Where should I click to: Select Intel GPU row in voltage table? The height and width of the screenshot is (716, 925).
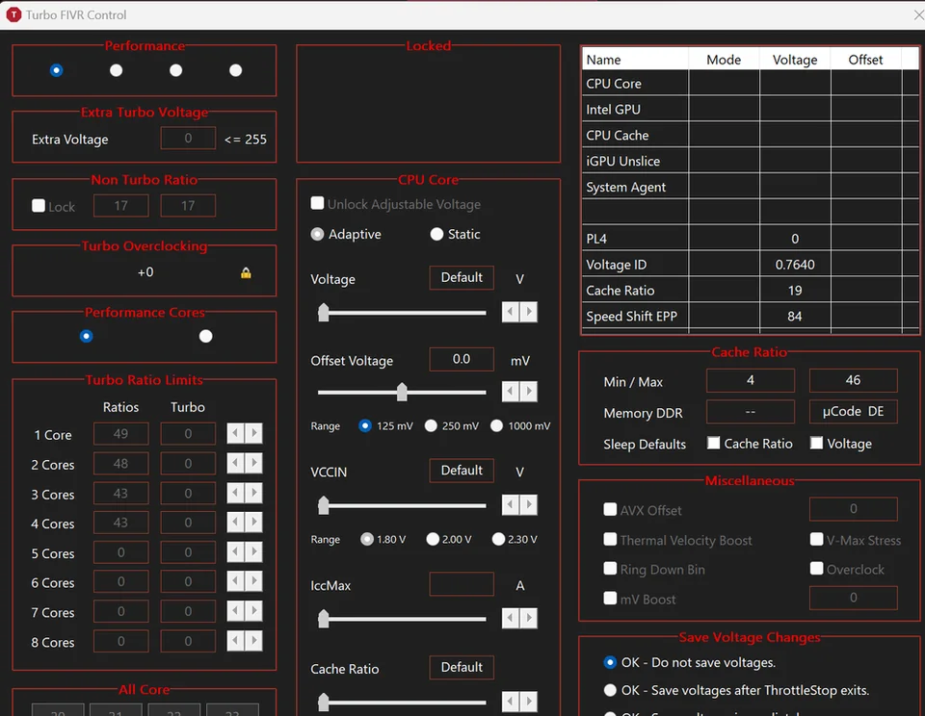pyautogui.click(x=750, y=110)
